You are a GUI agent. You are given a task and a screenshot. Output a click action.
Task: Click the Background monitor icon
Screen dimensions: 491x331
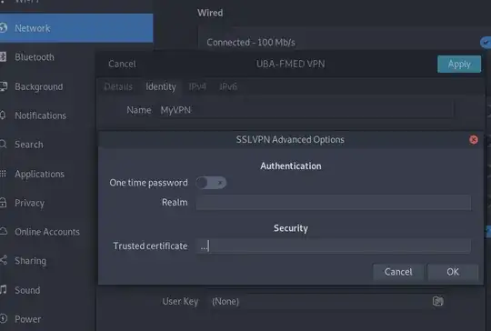click(x=4, y=86)
